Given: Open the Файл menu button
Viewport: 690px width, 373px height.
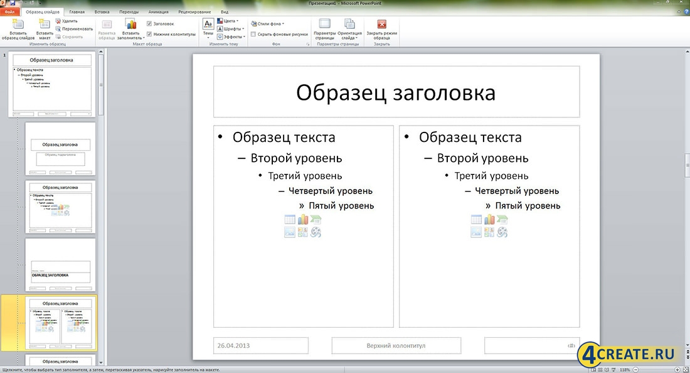Looking at the screenshot, I should point(10,12).
